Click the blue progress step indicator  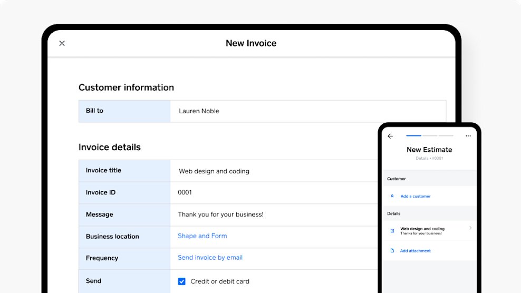(x=413, y=135)
